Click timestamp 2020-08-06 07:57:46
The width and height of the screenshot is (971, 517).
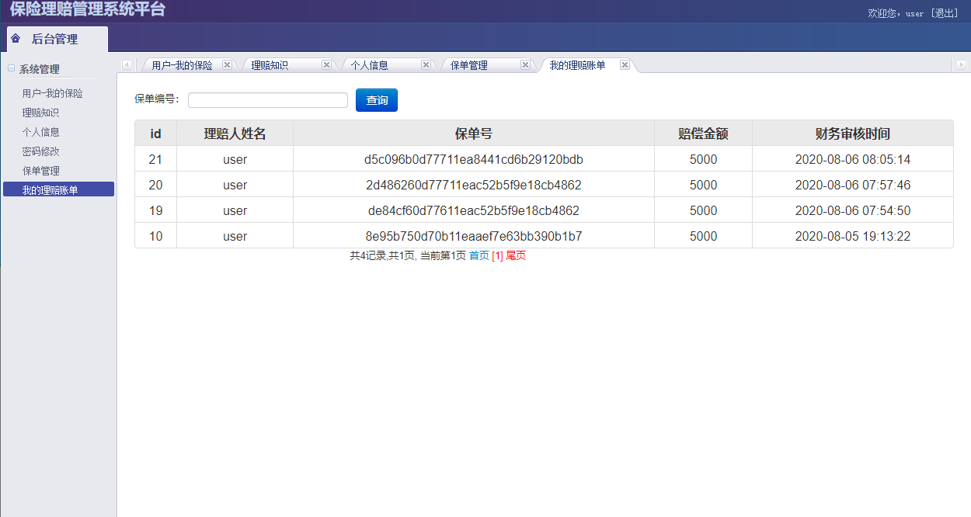(x=853, y=185)
